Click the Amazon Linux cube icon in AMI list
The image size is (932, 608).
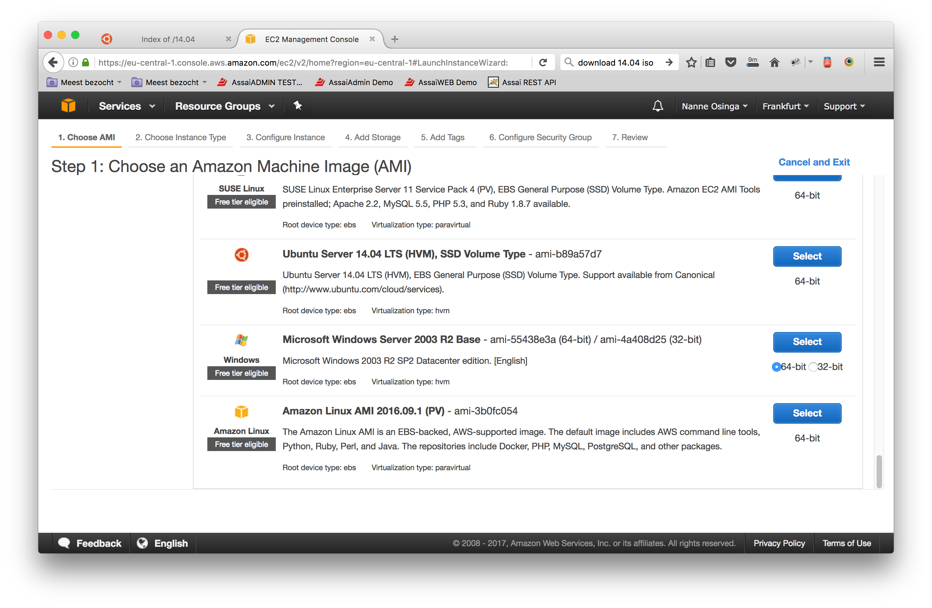coord(242,412)
